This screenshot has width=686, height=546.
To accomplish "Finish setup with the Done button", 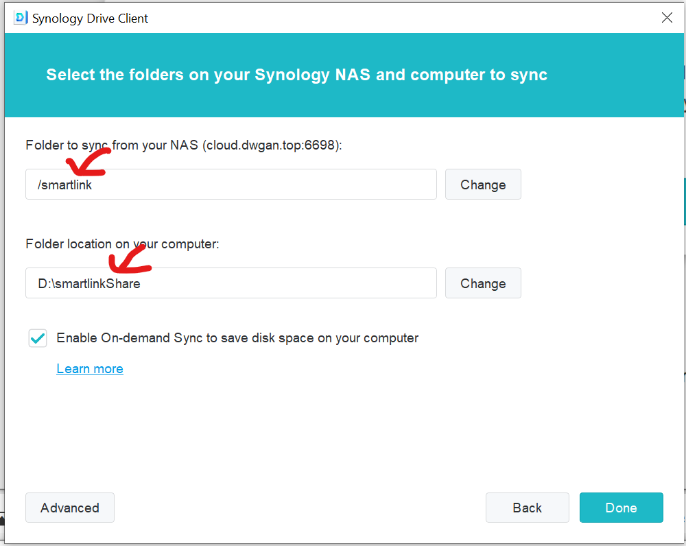I will tap(622, 508).
